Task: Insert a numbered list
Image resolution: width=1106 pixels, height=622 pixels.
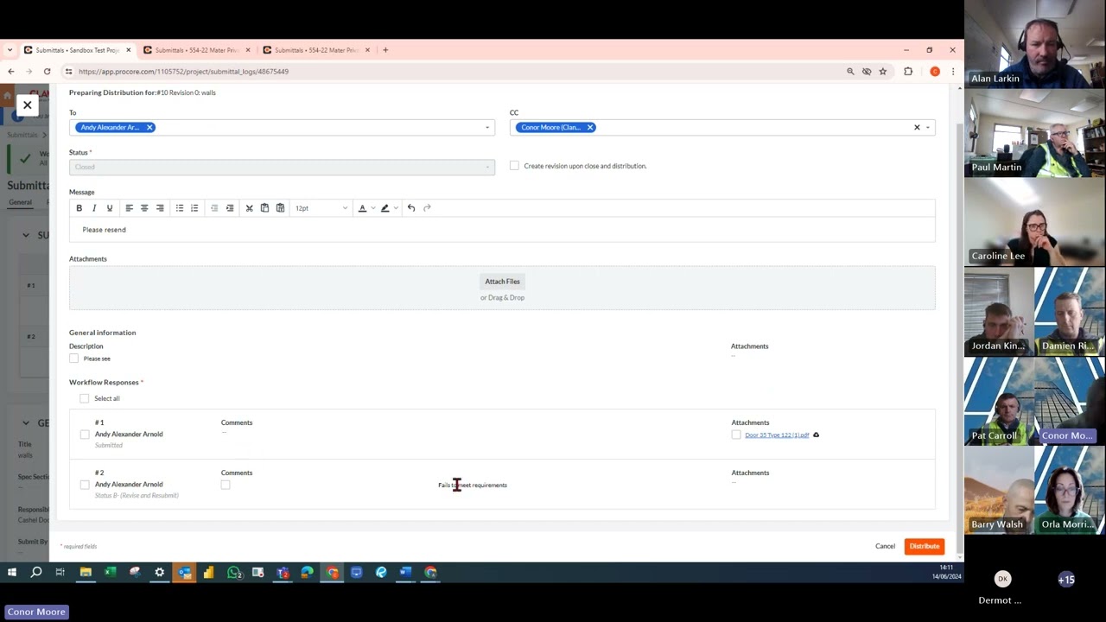Action: (194, 208)
